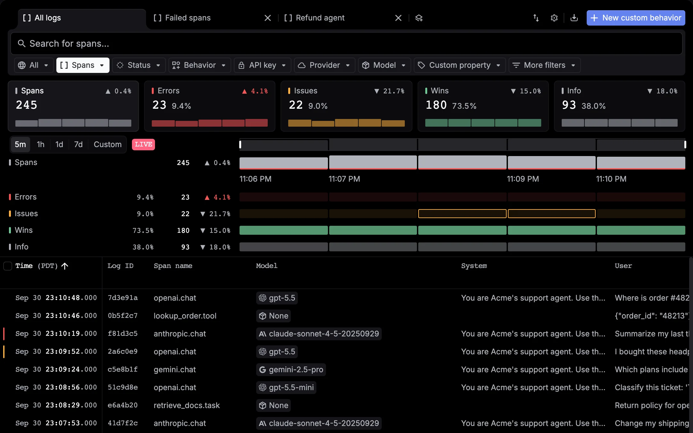Image resolution: width=693 pixels, height=433 pixels.
Task: Open the All scope dropdown
Action: coord(34,65)
